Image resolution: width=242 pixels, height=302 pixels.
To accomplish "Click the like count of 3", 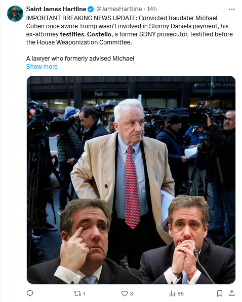I will pos(131,294).
